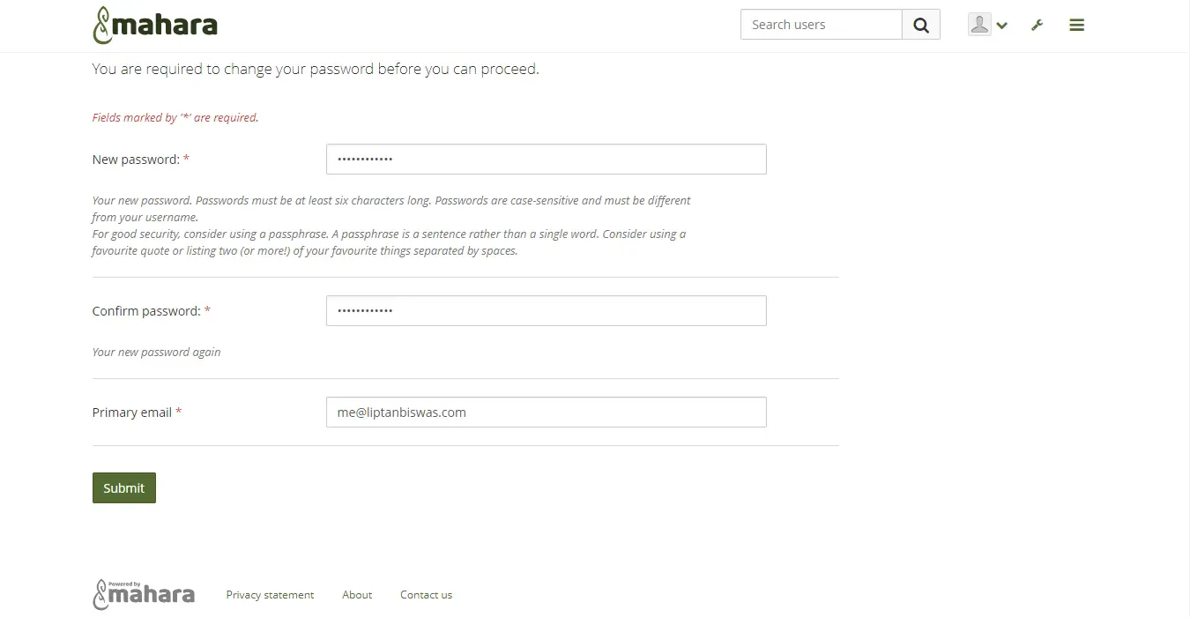Image resolution: width=1190 pixels, height=617 pixels.
Task: Submit the password change form
Action: (124, 488)
